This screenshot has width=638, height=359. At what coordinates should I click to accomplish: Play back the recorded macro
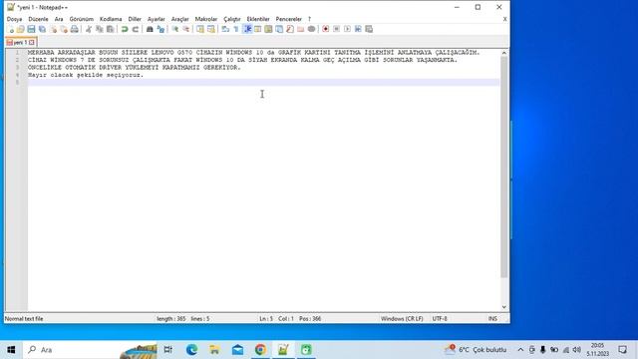[x=347, y=29]
